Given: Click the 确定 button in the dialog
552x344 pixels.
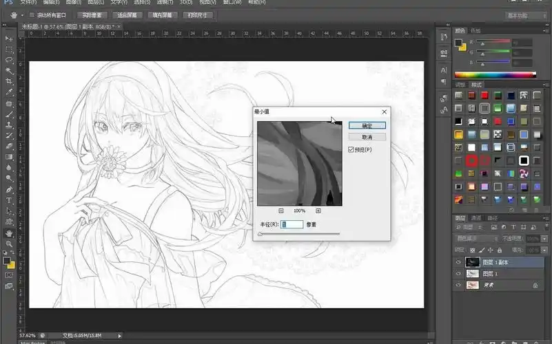Looking at the screenshot, I should coord(367,126).
